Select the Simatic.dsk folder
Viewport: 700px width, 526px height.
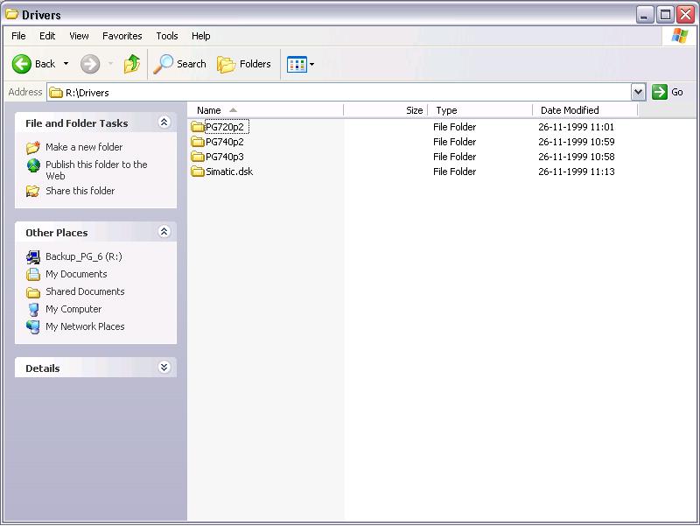tap(222, 172)
